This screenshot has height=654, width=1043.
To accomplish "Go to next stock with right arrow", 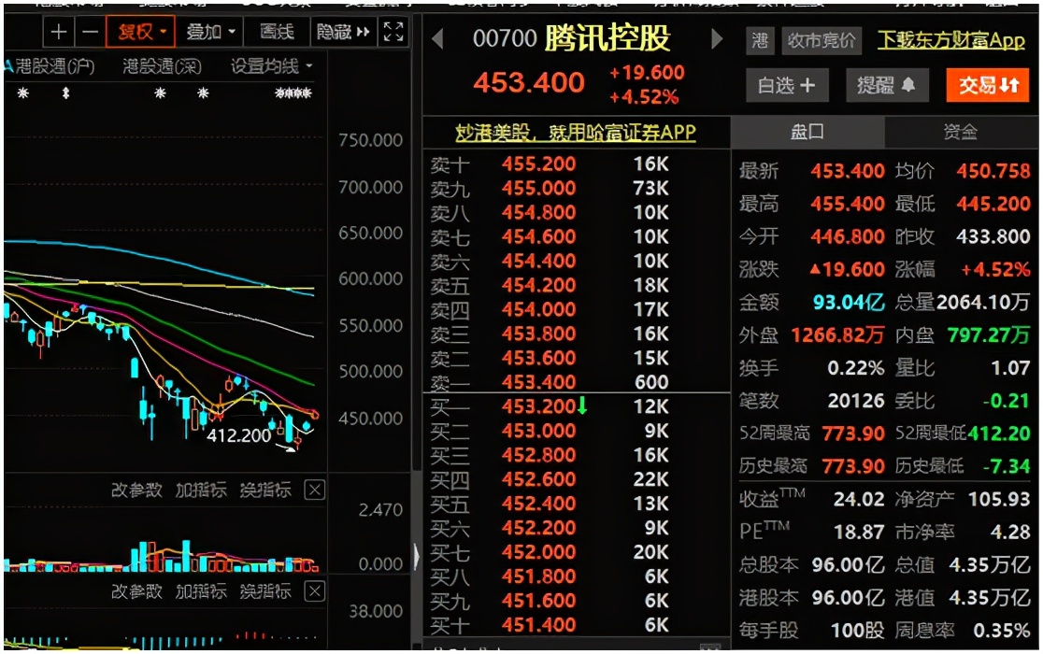I will pos(717,40).
